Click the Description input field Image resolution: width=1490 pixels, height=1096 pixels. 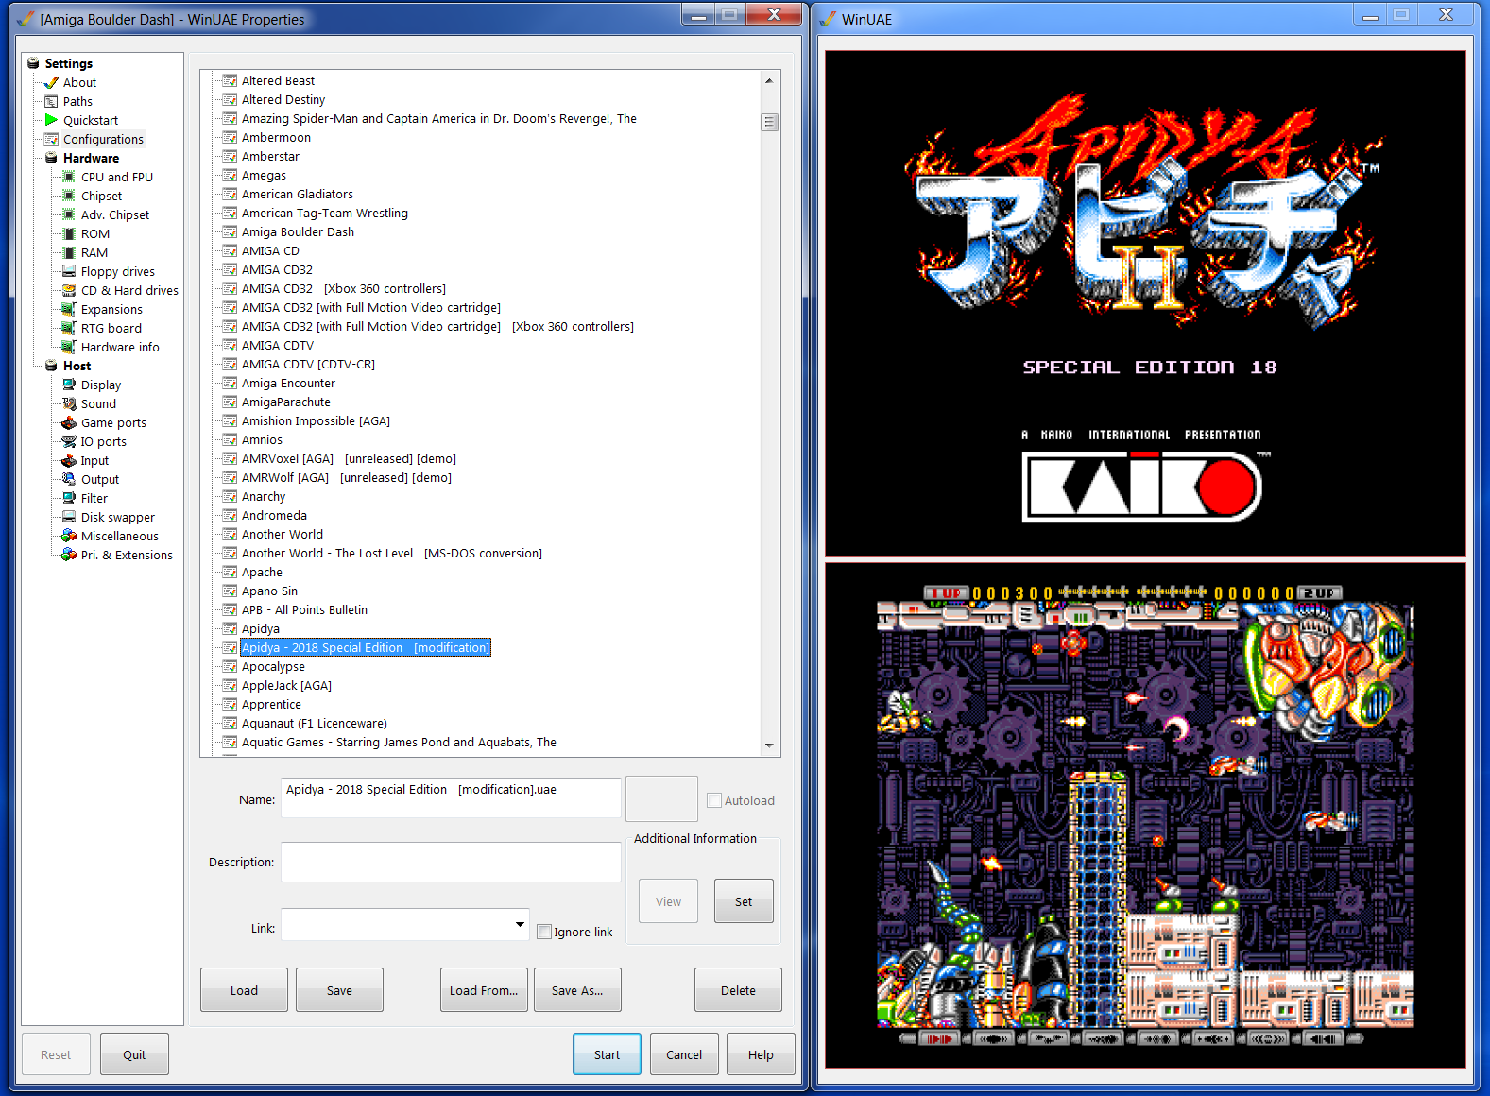[x=452, y=862]
